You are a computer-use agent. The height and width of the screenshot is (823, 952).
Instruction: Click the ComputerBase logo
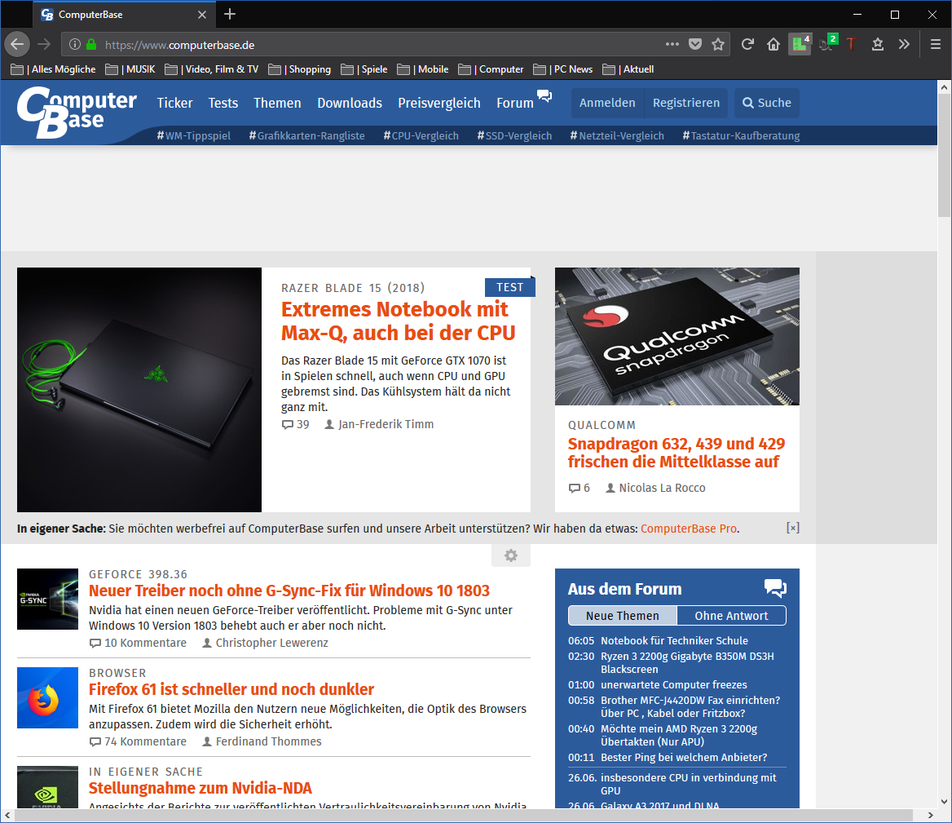tap(77, 113)
